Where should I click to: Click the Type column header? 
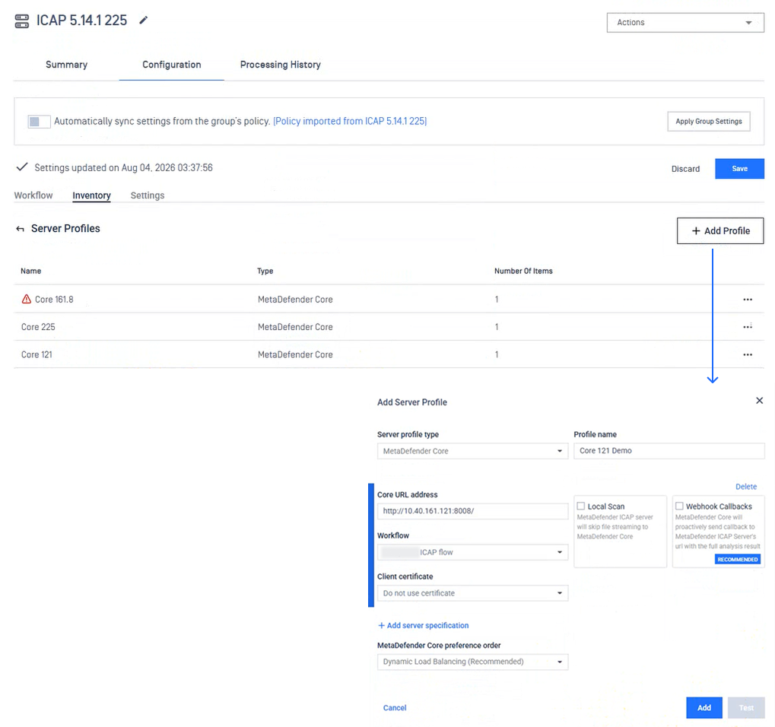point(265,271)
